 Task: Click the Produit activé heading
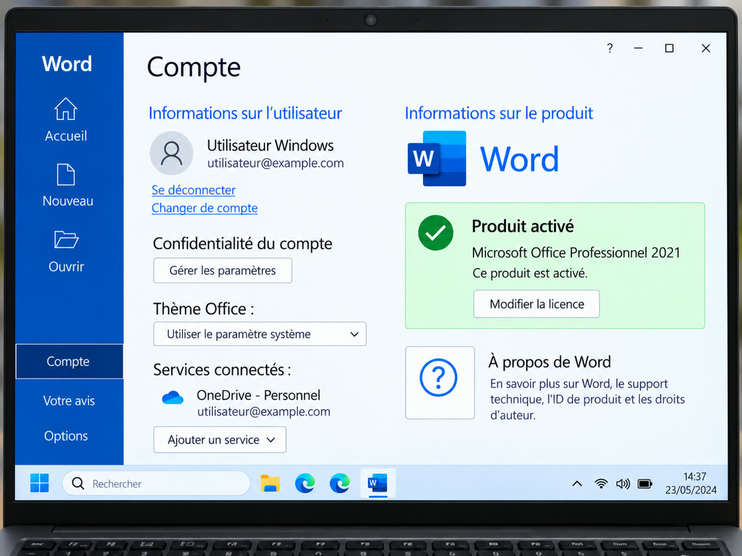click(522, 226)
